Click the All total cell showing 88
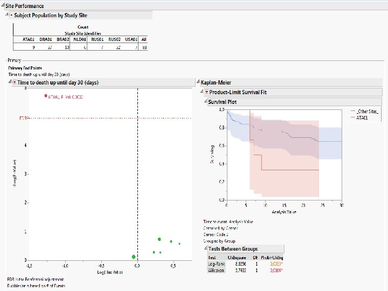The height and width of the screenshot is (291, 388). (x=144, y=47)
